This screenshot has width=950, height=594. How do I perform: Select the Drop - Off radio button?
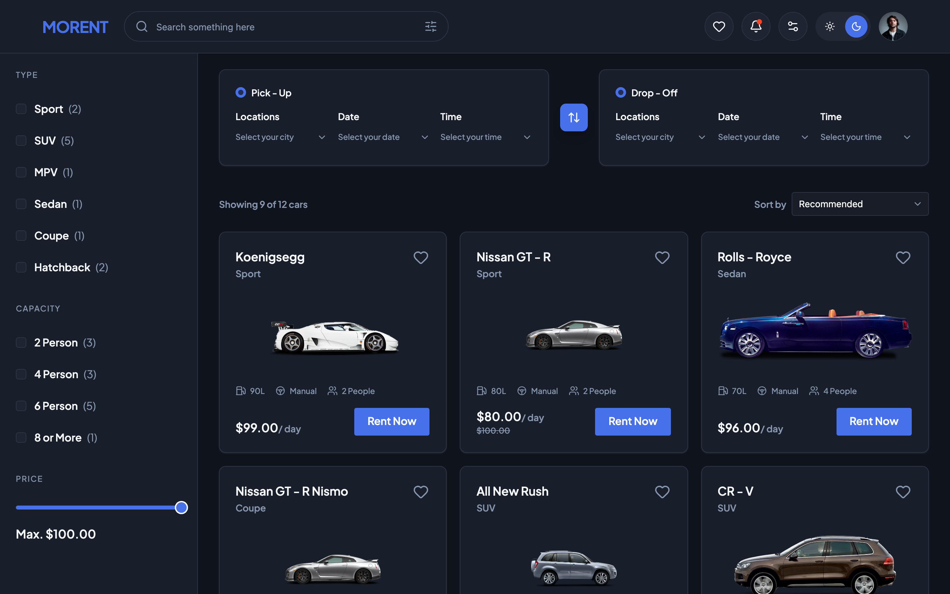621,92
